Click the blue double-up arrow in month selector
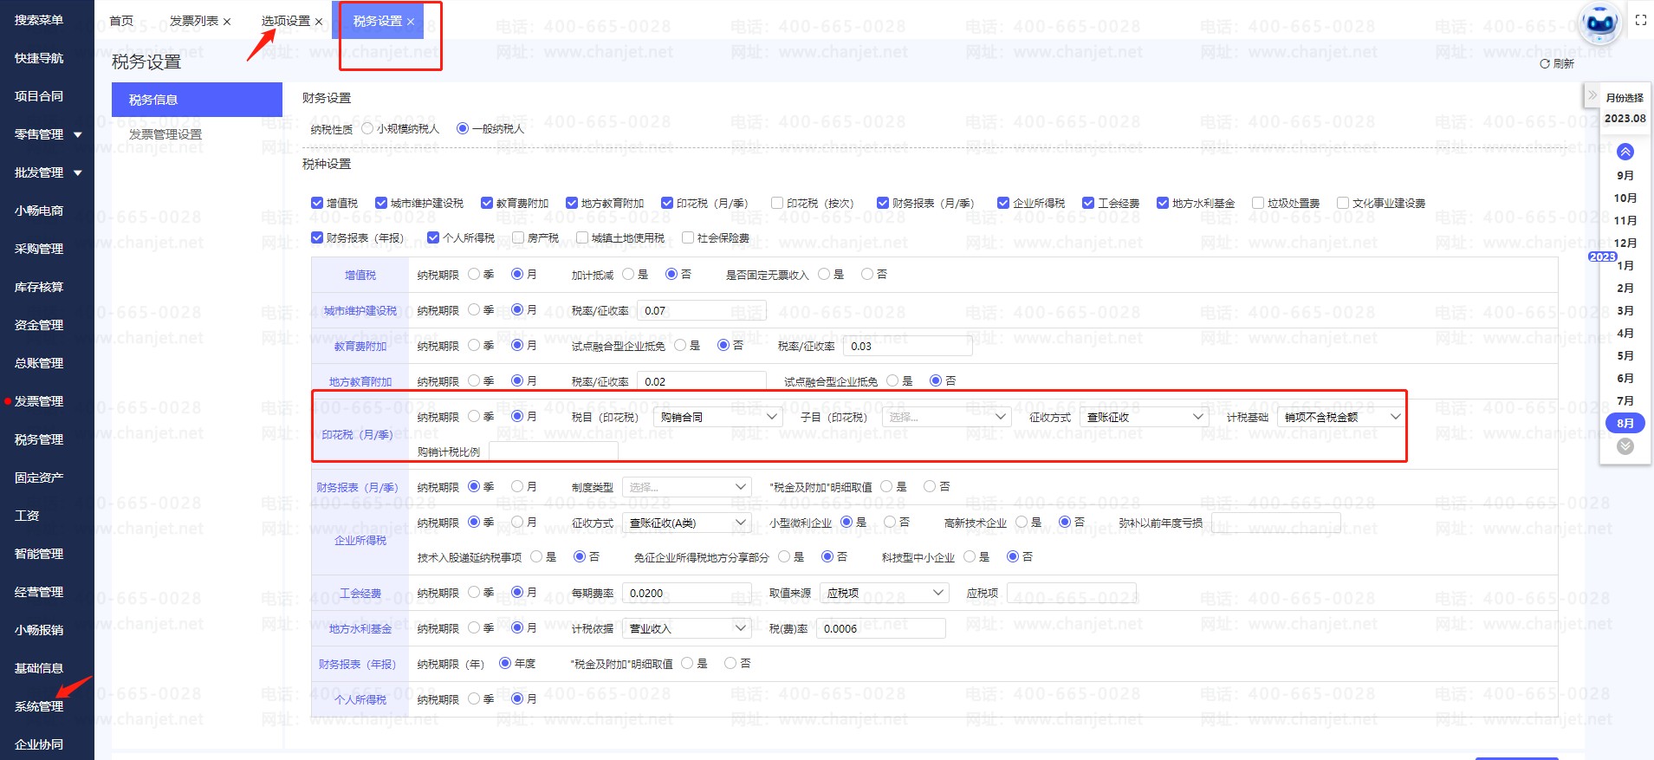Viewport: 1654px width, 760px height. coord(1625,152)
